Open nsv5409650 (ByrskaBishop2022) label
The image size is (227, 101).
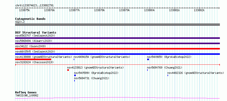pos(169,57)
